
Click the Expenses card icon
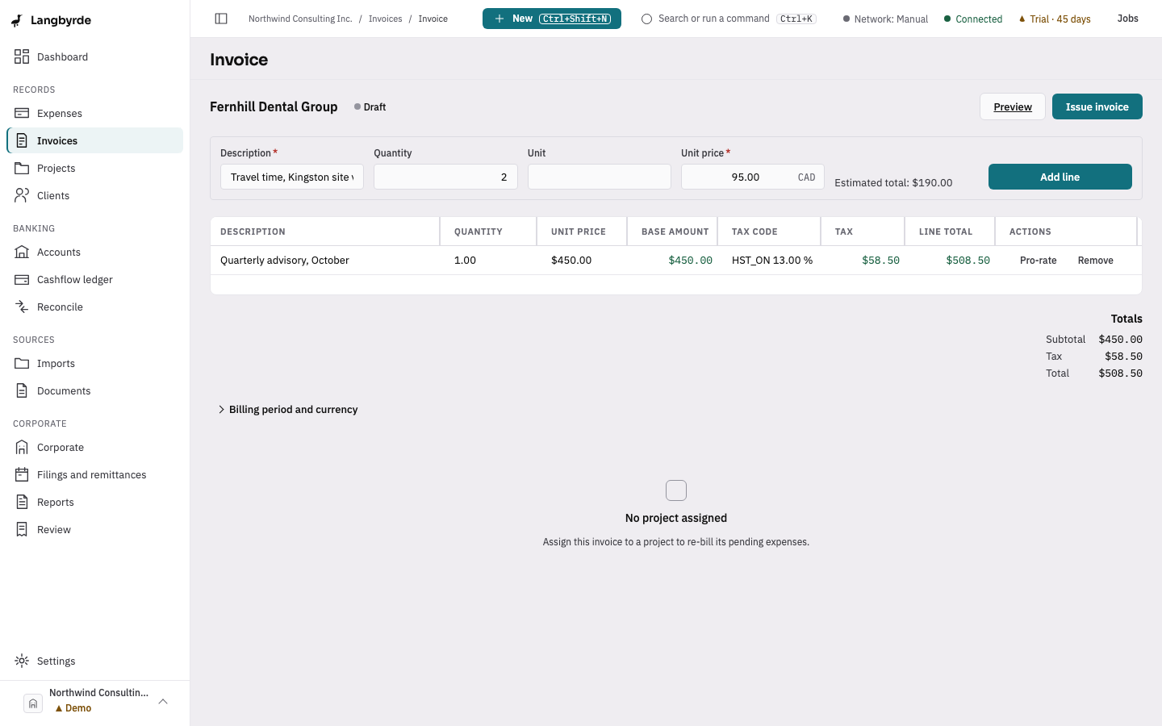point(22,113)
